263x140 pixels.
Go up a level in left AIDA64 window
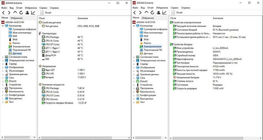click(15, 12)
